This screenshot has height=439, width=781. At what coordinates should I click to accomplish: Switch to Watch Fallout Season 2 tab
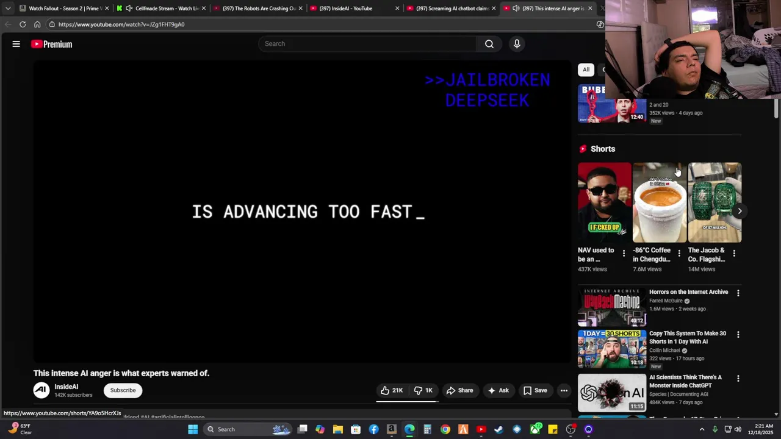(x=64, y=8)
